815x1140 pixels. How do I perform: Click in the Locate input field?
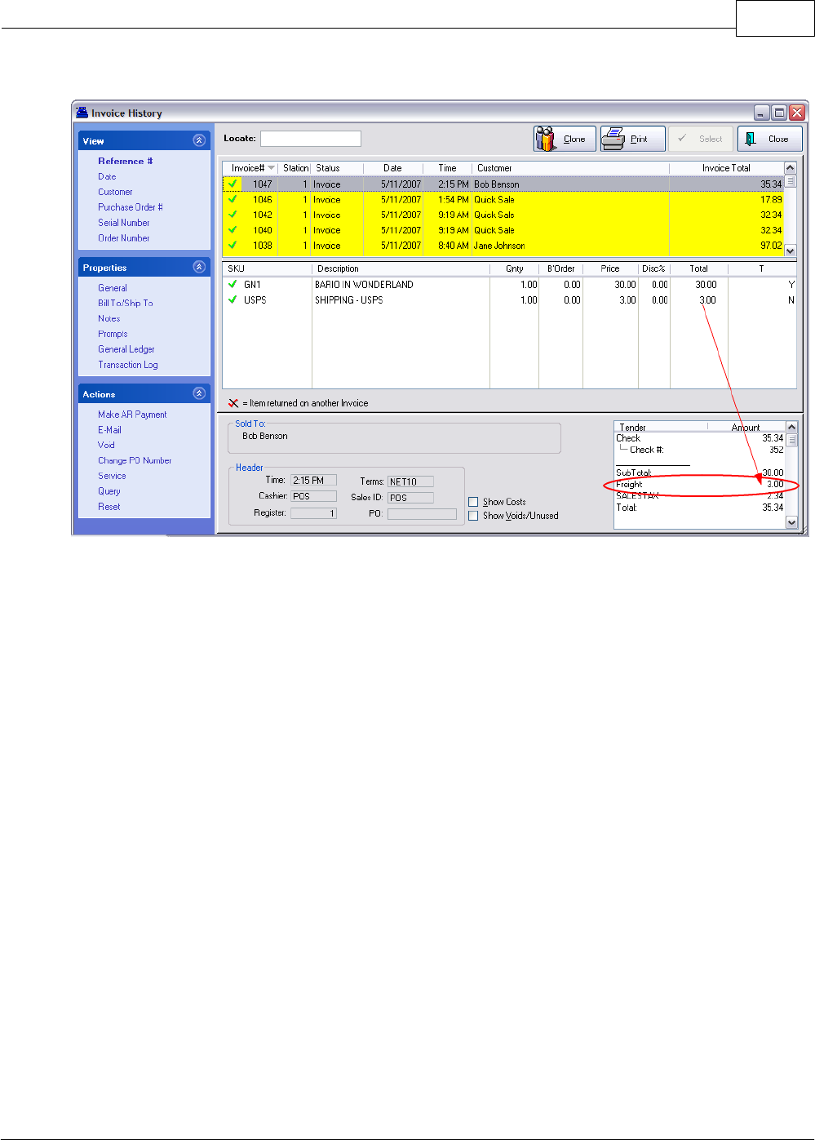311,139
